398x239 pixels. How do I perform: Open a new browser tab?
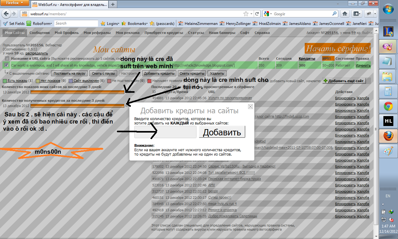113,4
